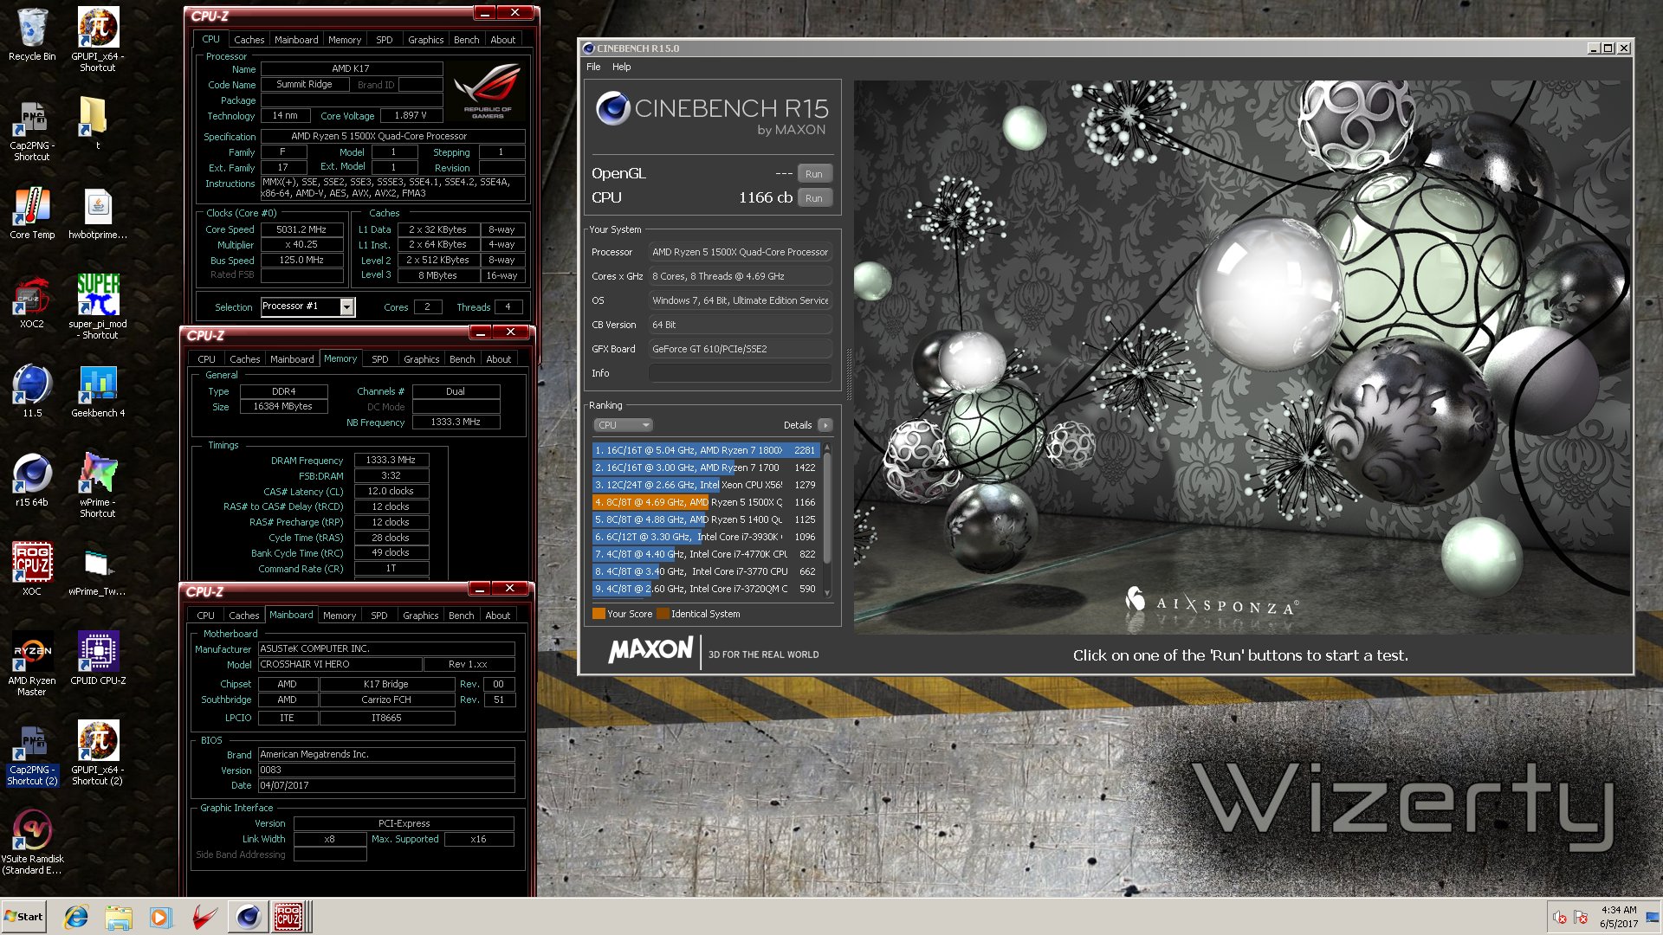Click the Core Voltage value 1.897 V
1663x935 pixels.
[x=411, y=116]
